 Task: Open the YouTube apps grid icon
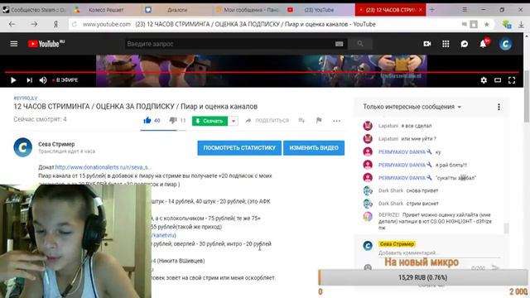446,44
